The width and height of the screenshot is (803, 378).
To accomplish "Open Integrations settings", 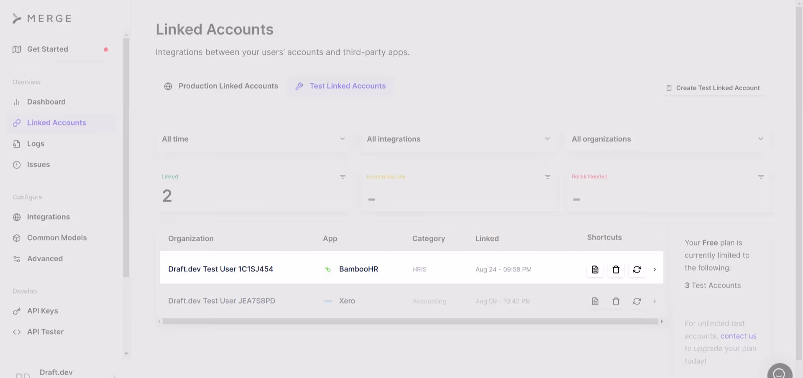I will pos(48,217).
